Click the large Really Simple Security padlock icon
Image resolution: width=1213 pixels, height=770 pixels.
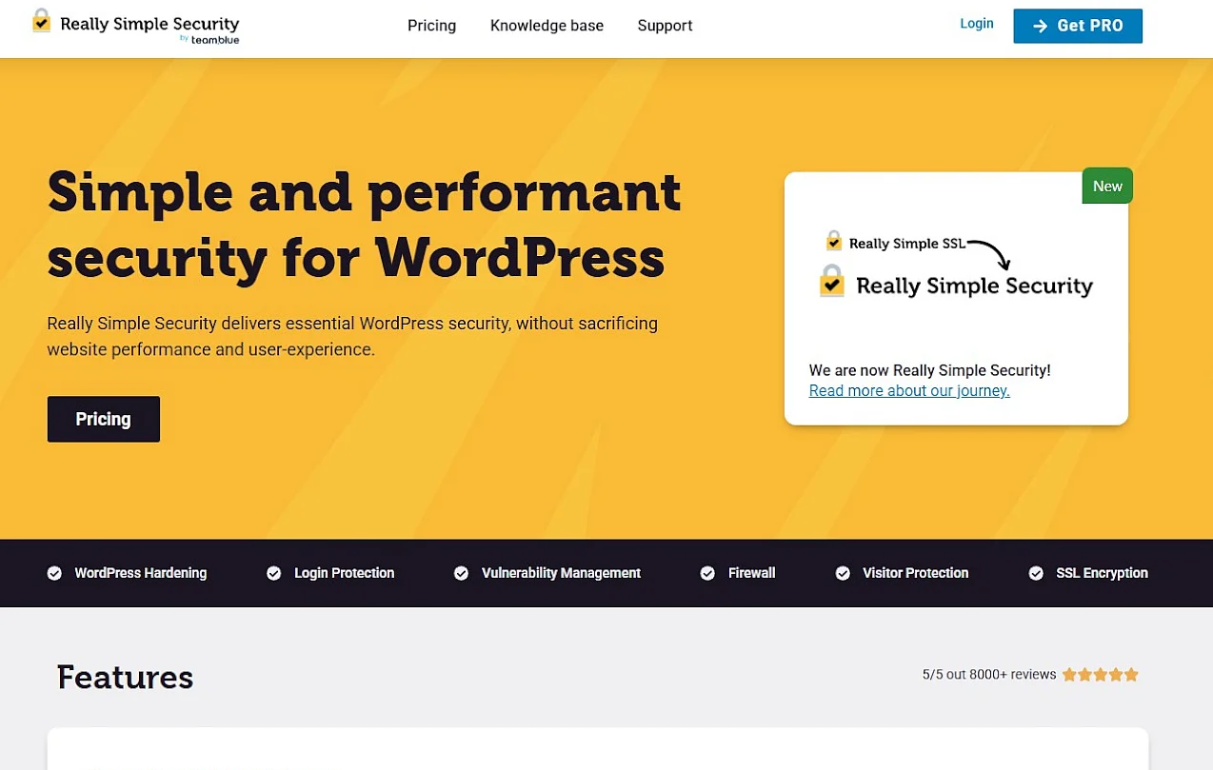(832, 282)
